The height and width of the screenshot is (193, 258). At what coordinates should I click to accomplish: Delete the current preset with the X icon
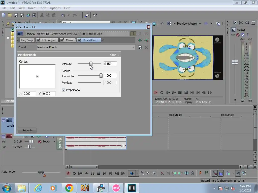coord(146,47)
